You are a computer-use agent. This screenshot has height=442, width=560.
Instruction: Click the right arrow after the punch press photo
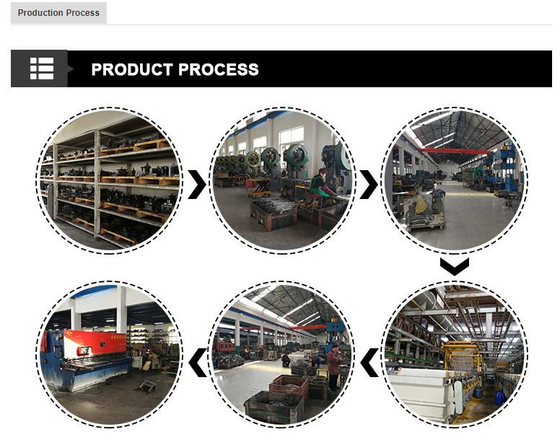(x=369, y=185)
